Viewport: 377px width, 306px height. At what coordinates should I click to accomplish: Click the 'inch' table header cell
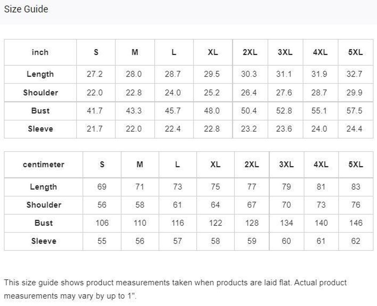pyautogui.click(x=40, y=52)
